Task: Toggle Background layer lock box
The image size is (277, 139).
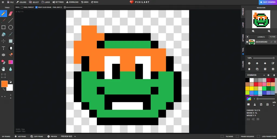Action: pyautogui.click(x=275, y=42)
